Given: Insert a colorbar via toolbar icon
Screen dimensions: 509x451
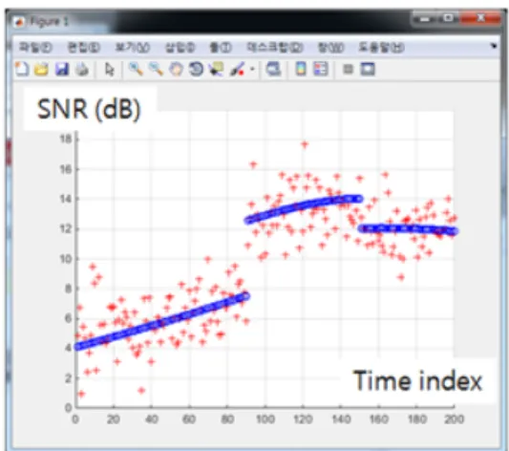Looking at the screenshot, I should tap(301, 69).
